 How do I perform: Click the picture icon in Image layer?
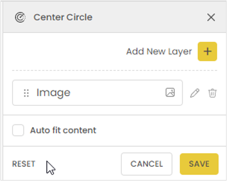point(170,92)
